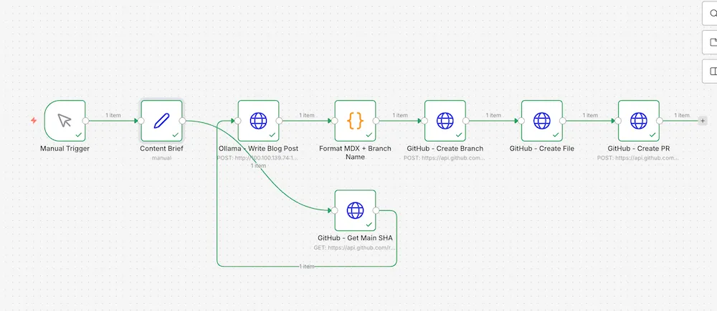
Task: Click the success checkmark on GitHub - Create Branch
Action: pos(459,135)
